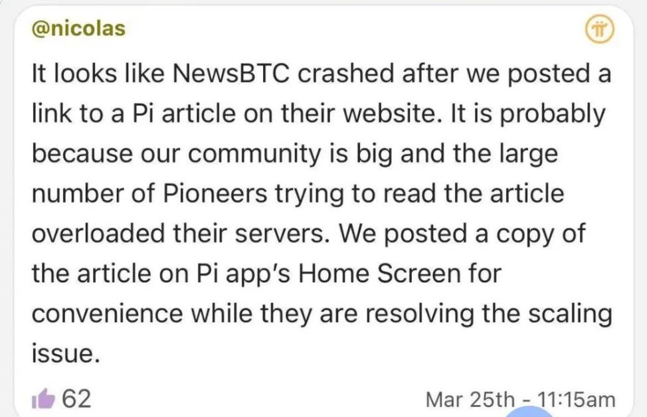Click "We posted a copy of" sentence start
647x417 pixels.
(462, 233)
